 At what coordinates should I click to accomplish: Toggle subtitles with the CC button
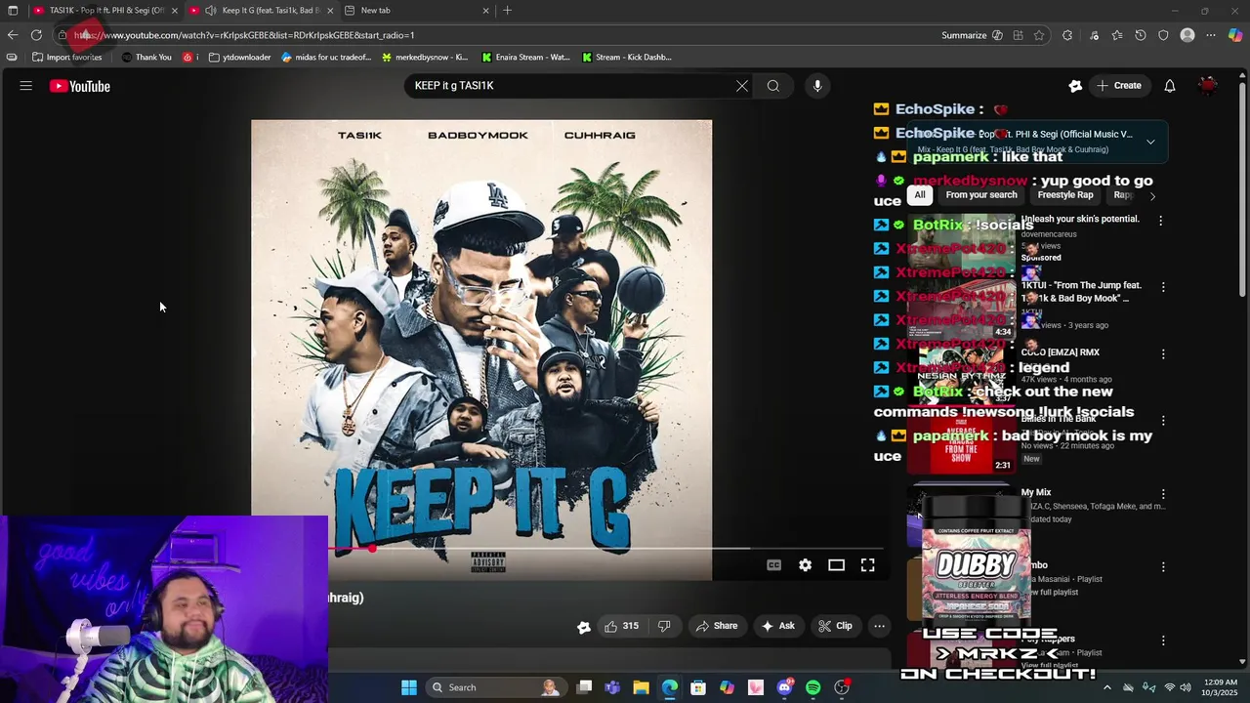tap(773, 565)
